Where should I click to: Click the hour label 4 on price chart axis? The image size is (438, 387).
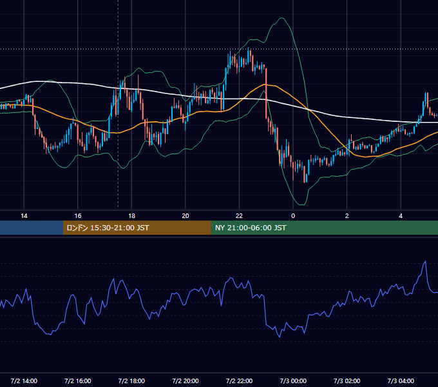(401, 216)
